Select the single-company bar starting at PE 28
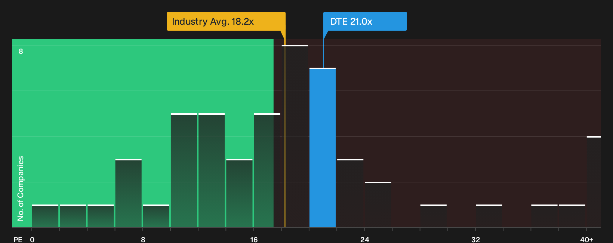Viewport: 613px width, 243px height. tap(434, 216)
